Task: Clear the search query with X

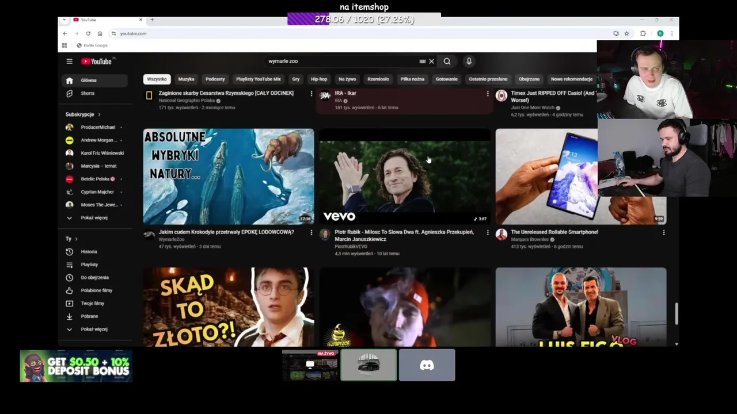Action: (431, 61)
